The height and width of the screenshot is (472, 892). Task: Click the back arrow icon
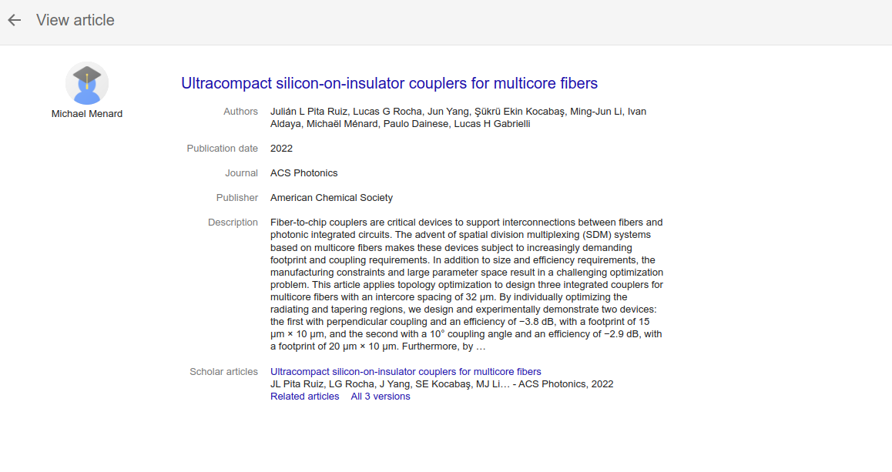(x=14, y=20)
